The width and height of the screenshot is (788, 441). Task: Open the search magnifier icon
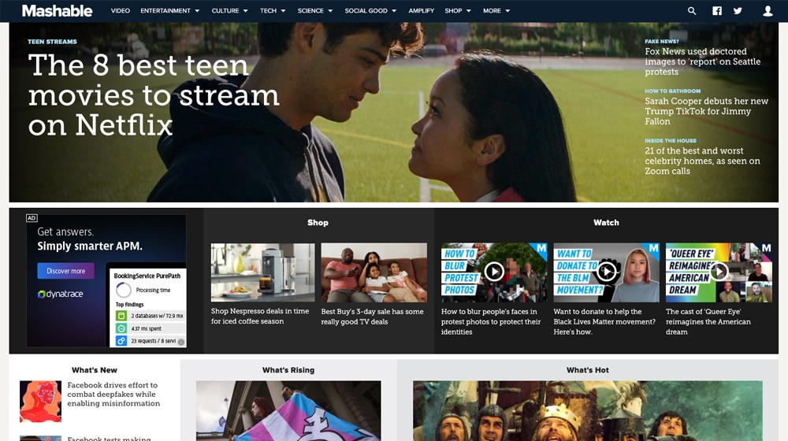692,10
